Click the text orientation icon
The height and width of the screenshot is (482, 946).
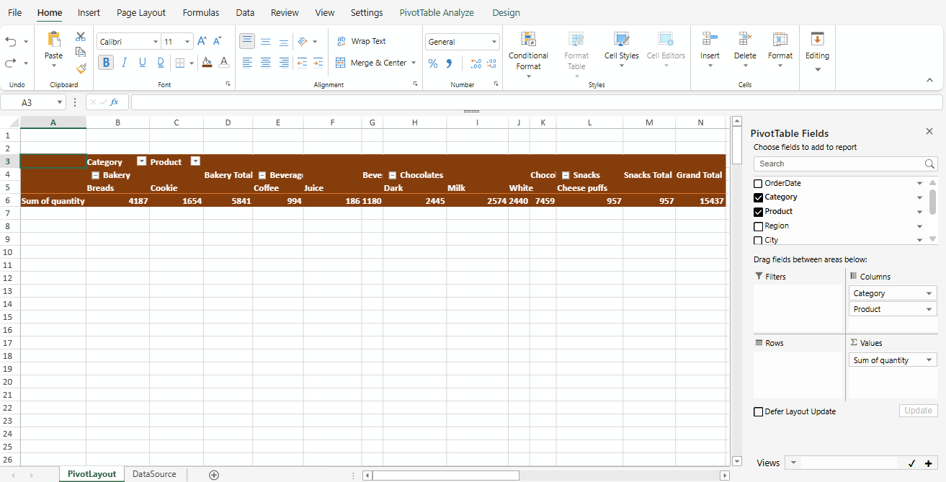point(303,42)
